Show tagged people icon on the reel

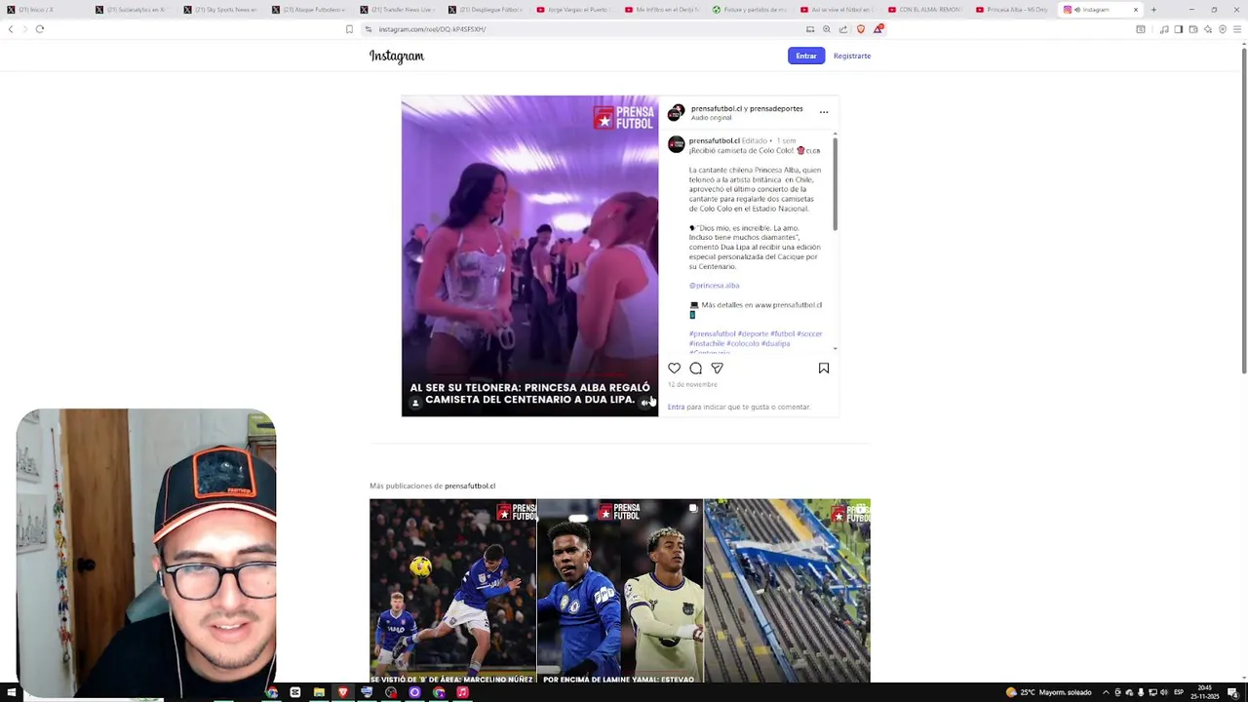click(x=414, y=403)
